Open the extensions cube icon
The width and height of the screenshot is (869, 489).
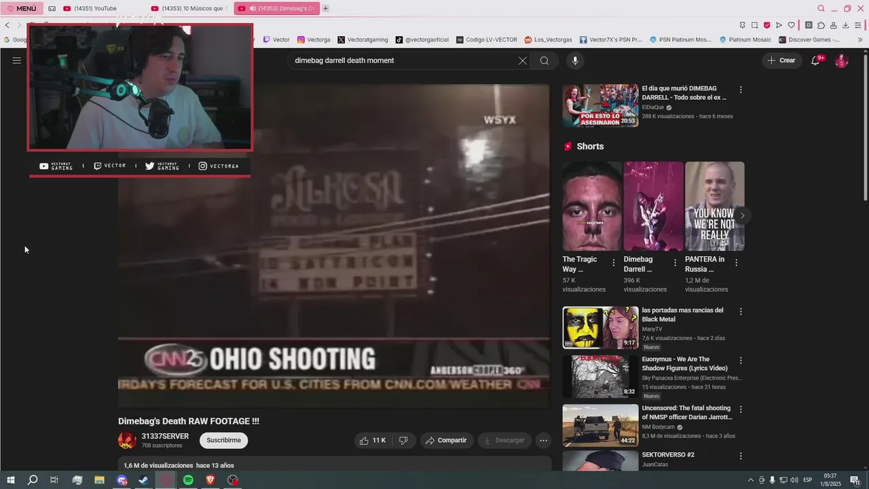[x=821, y=25]
